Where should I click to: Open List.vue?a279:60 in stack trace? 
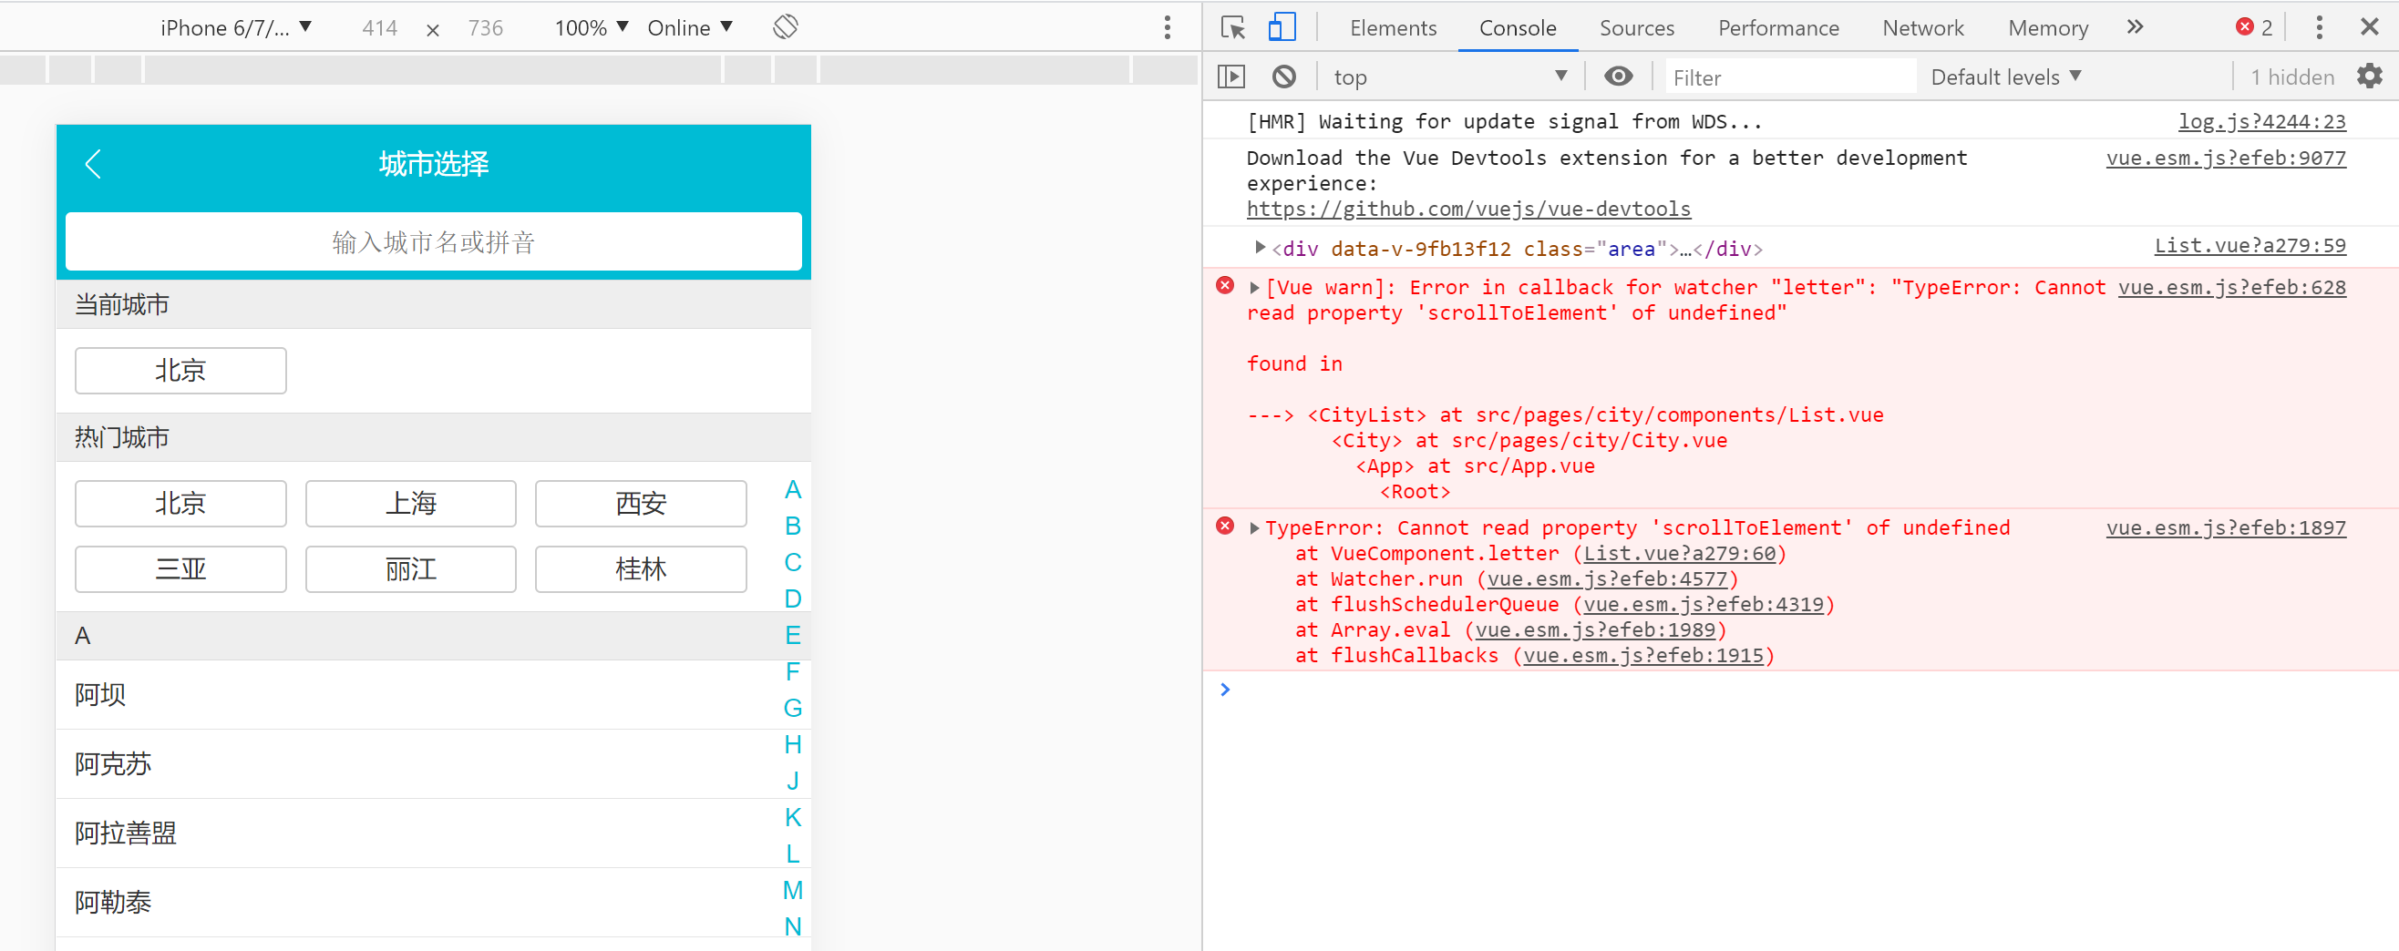(x=1679, y=553)
